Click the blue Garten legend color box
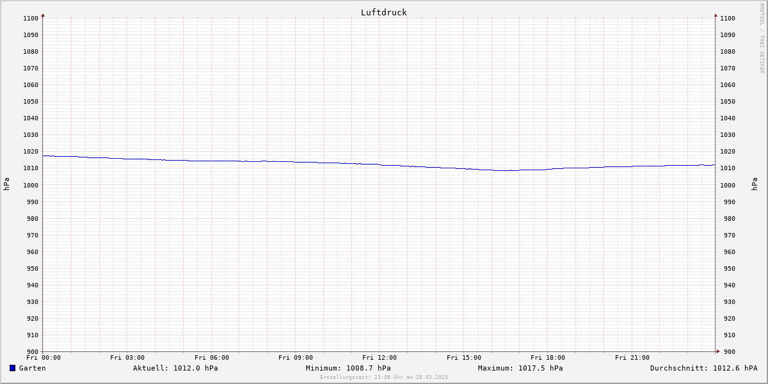The width and height of the screenshot is (768, 384). click(12, 368)
